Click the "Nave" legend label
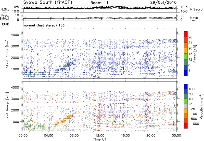Image resolution: width=204 pixels, height=141 pixels. coord(194,18)
